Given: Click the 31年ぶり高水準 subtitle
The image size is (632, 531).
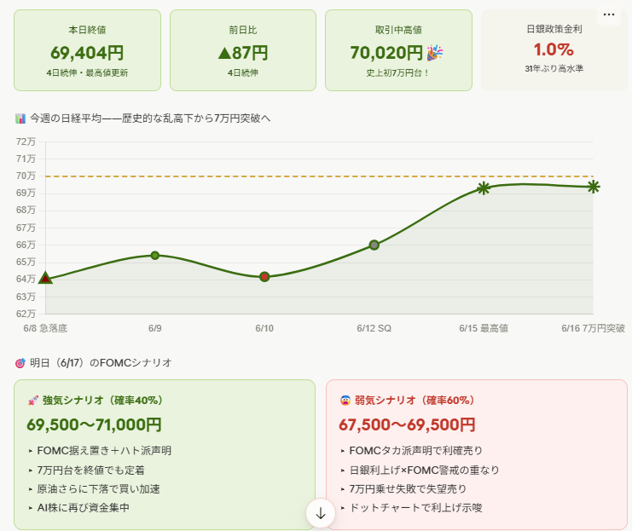Looking at the screenshot, I should (554, 69).
